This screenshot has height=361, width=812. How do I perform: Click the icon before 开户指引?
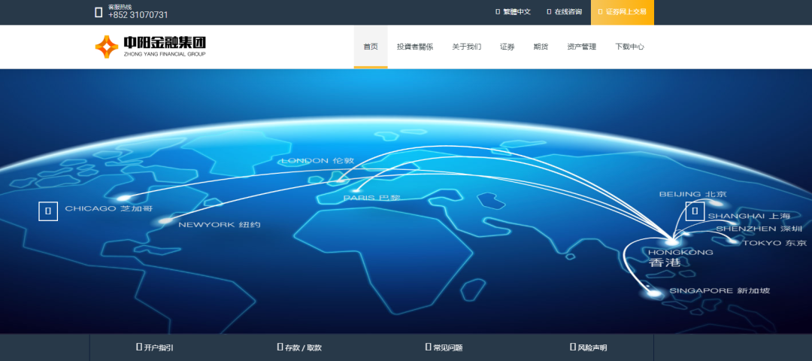click(139, 347)
